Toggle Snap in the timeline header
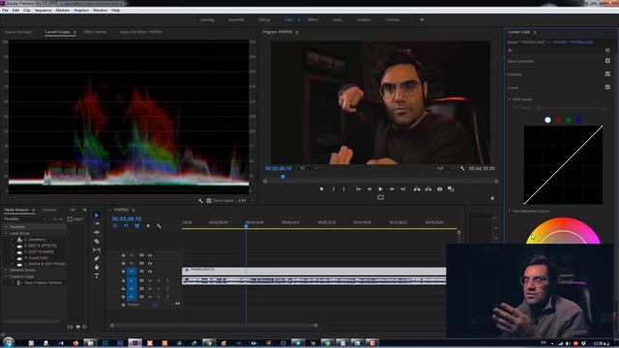Viewport: 619px width, 348px height. click(126, 226)
